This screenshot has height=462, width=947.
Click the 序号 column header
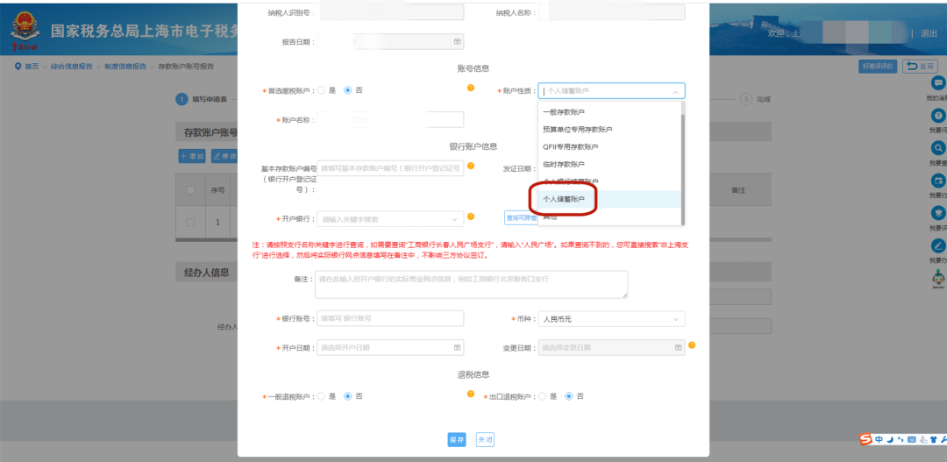(x=217, y=189)
